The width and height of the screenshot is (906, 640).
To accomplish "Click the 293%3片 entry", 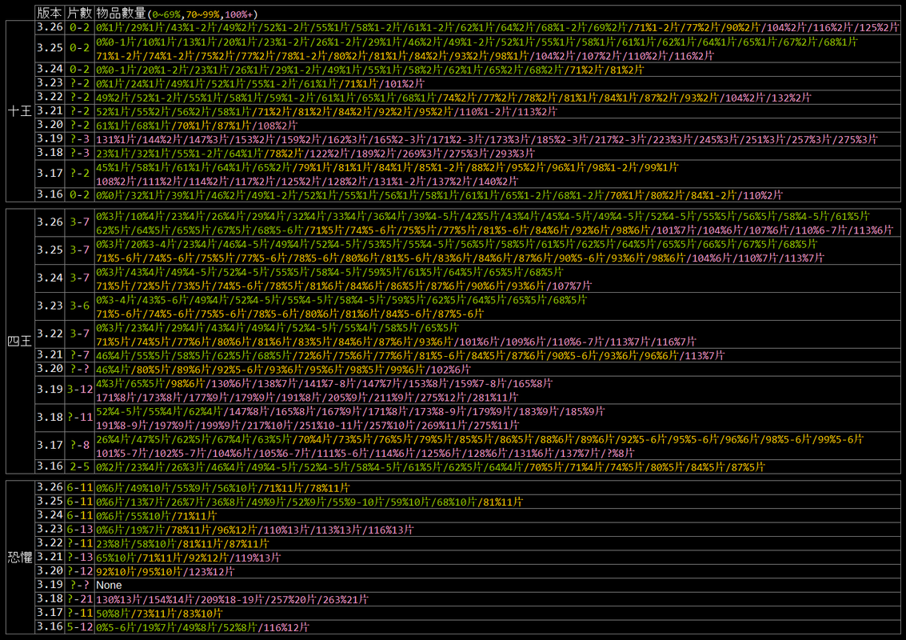I will point(514,154).
